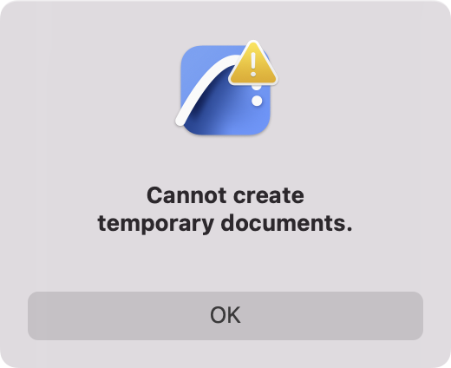Viewport: 451px width, 368px height.
Task: Click the word "temporary" in the message
Action: point(156,224)
